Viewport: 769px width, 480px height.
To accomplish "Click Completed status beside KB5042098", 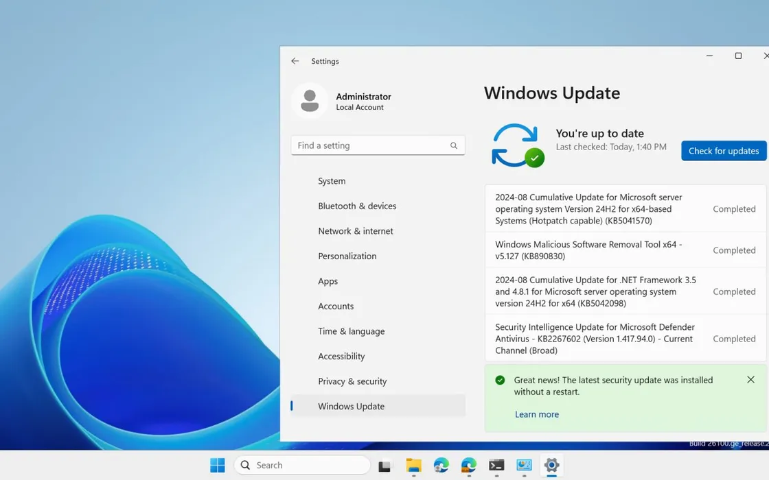I will [734, 291].
